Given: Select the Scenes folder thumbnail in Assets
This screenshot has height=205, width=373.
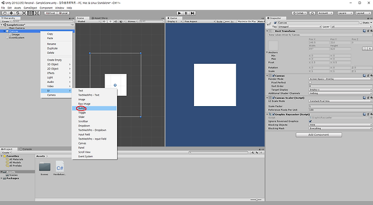Looking at the screenshot, I should click(45, 167).
